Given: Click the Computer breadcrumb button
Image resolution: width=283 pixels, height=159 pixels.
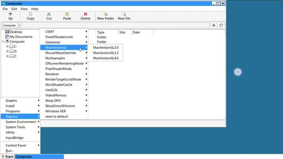Looking at the screenshot, I should tap(10, 26).
